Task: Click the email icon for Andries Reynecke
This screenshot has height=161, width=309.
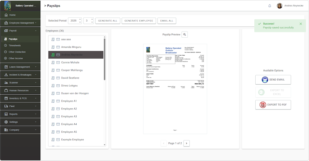Action: click(58, 55)
